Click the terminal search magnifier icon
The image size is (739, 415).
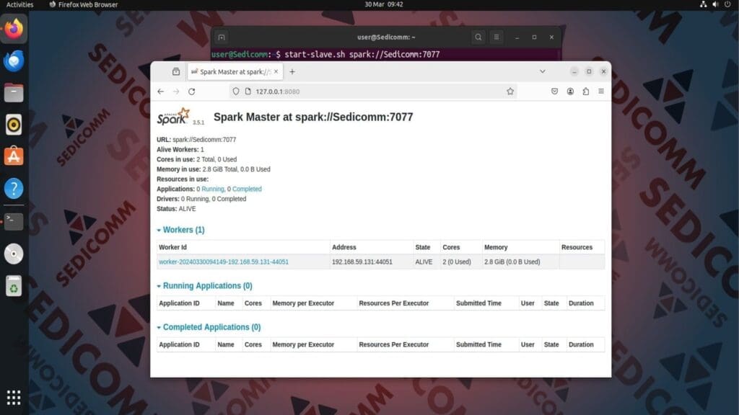pyautogui.click(x=478, y=37)
